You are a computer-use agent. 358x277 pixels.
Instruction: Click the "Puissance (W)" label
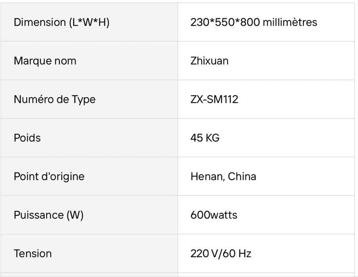(x=48, y=215)
